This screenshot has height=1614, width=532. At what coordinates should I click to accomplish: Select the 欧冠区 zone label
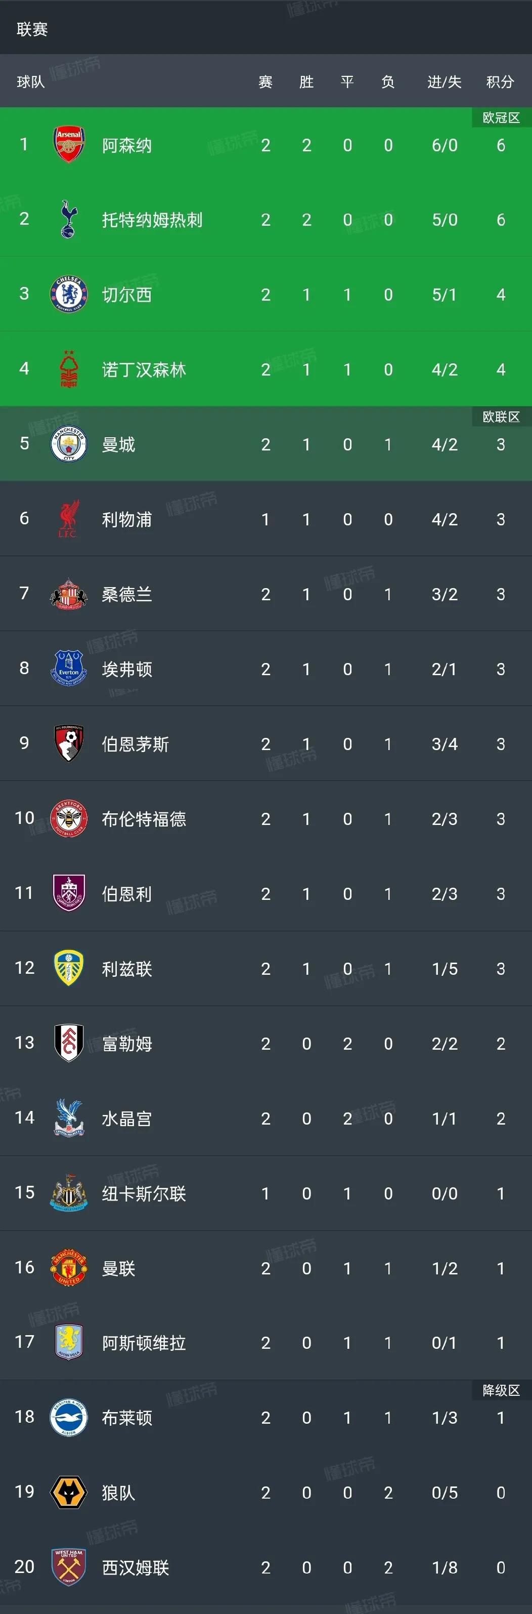pos(501,118)
